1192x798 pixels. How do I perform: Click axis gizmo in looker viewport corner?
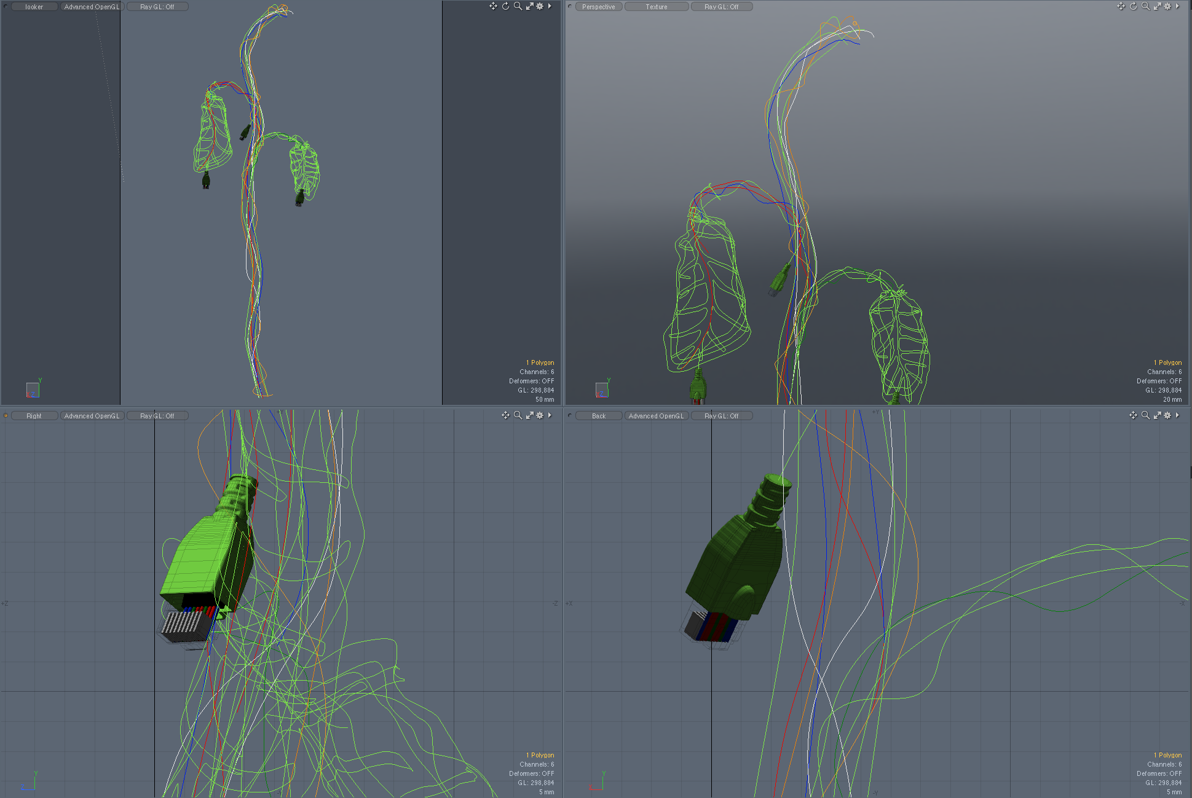[33, 389]
